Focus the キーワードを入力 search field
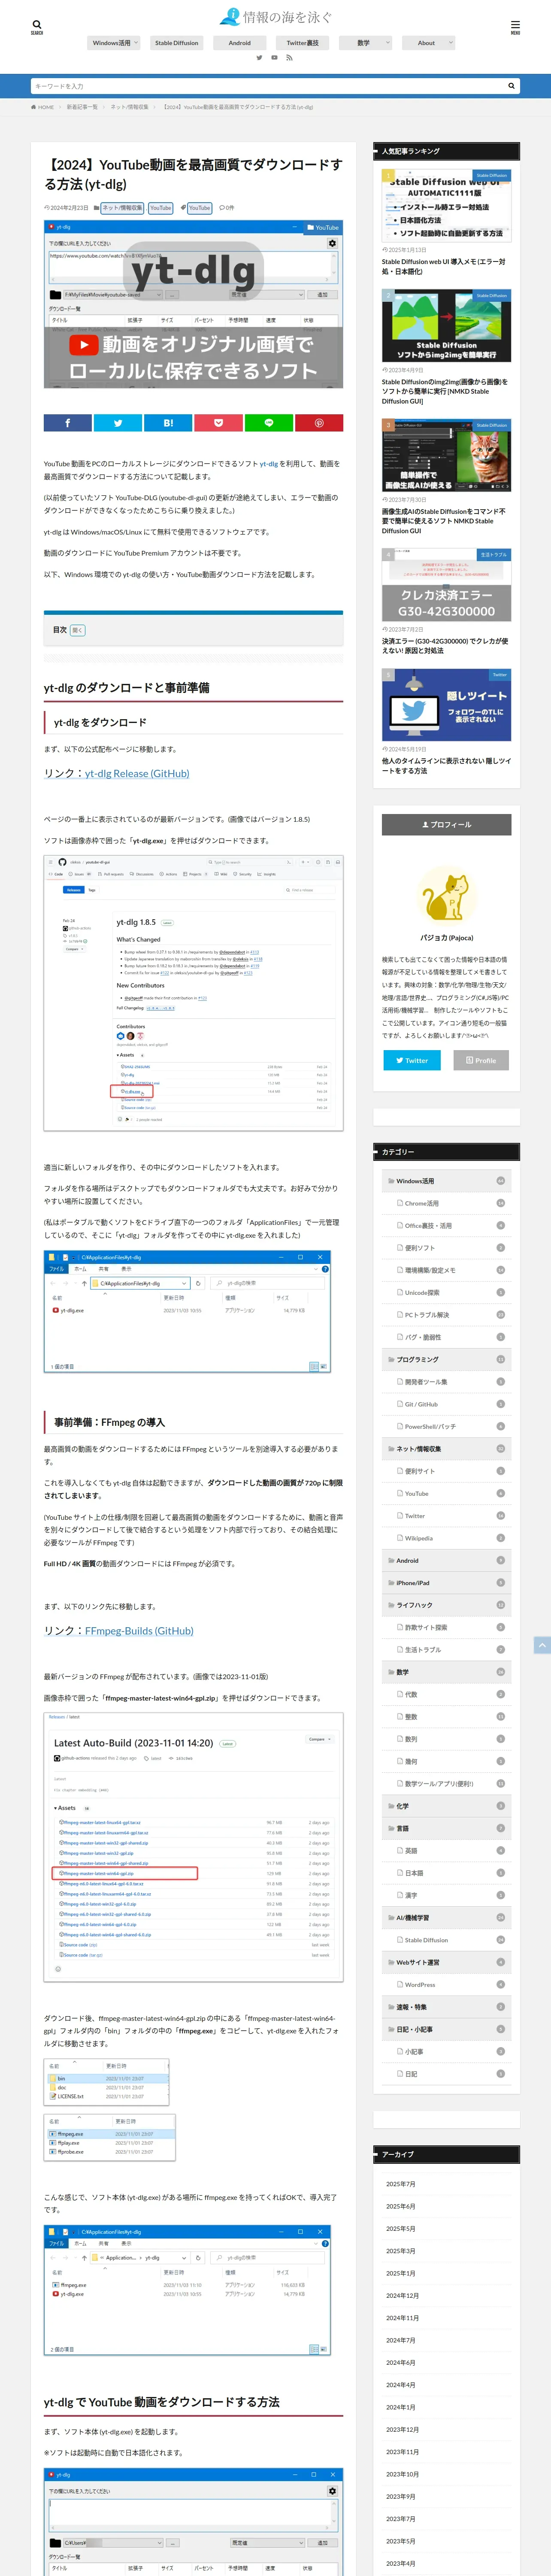This screenshot has height=2576, width=551. pyautogui.click(x=267, y=86)
